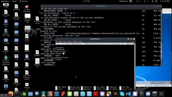Open Metasploit.png image on desktop
Viewport: 172px width, 97px height.
point(37,63)
